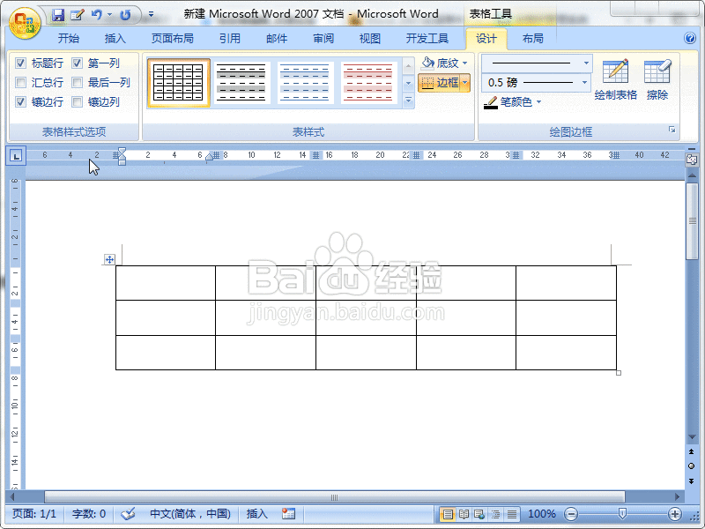The width and height of the screenshot is (705, 529).
Task: Open Word help question mark icon
Action: pyautogui.click(x=690, y=38)
